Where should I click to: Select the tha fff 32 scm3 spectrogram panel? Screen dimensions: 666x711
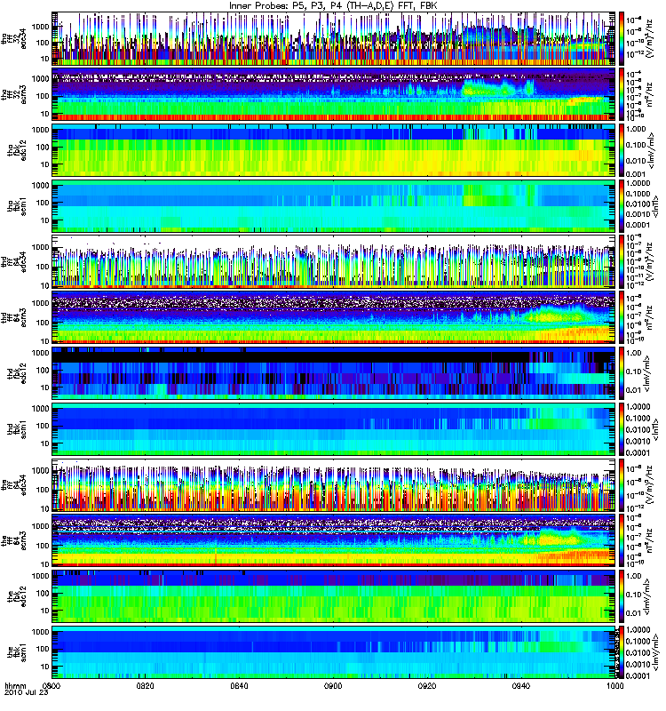[x=334, y=94]
